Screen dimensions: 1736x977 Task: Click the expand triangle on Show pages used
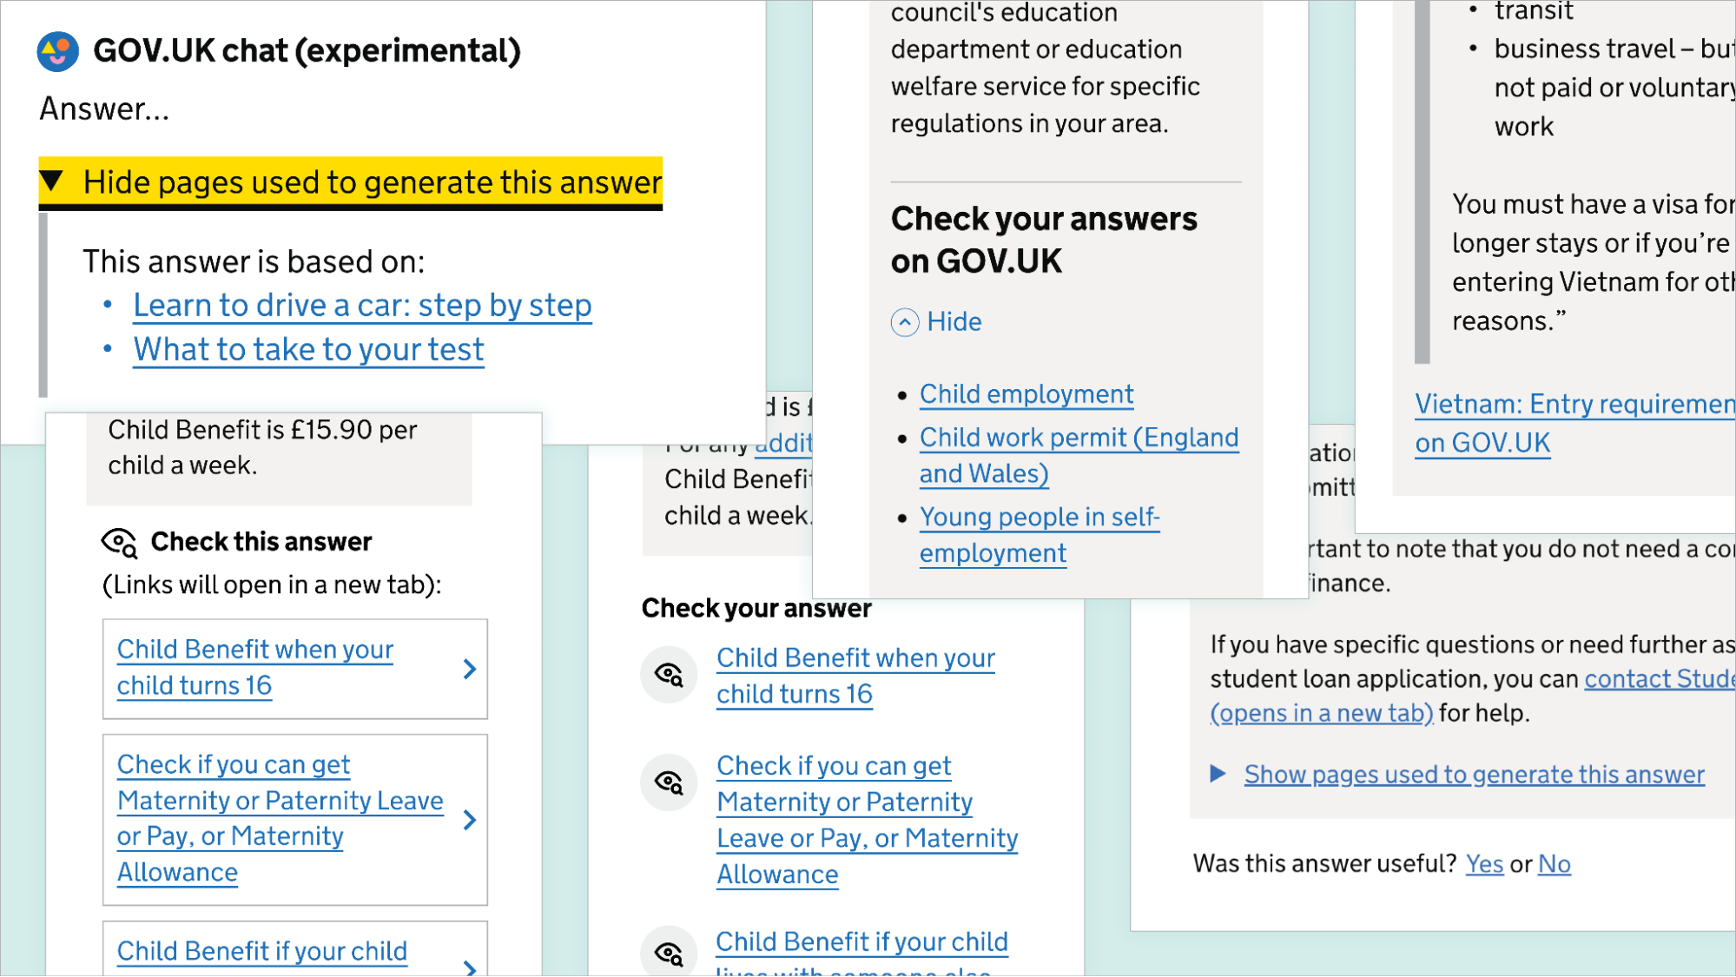(x=1218, y=773)
